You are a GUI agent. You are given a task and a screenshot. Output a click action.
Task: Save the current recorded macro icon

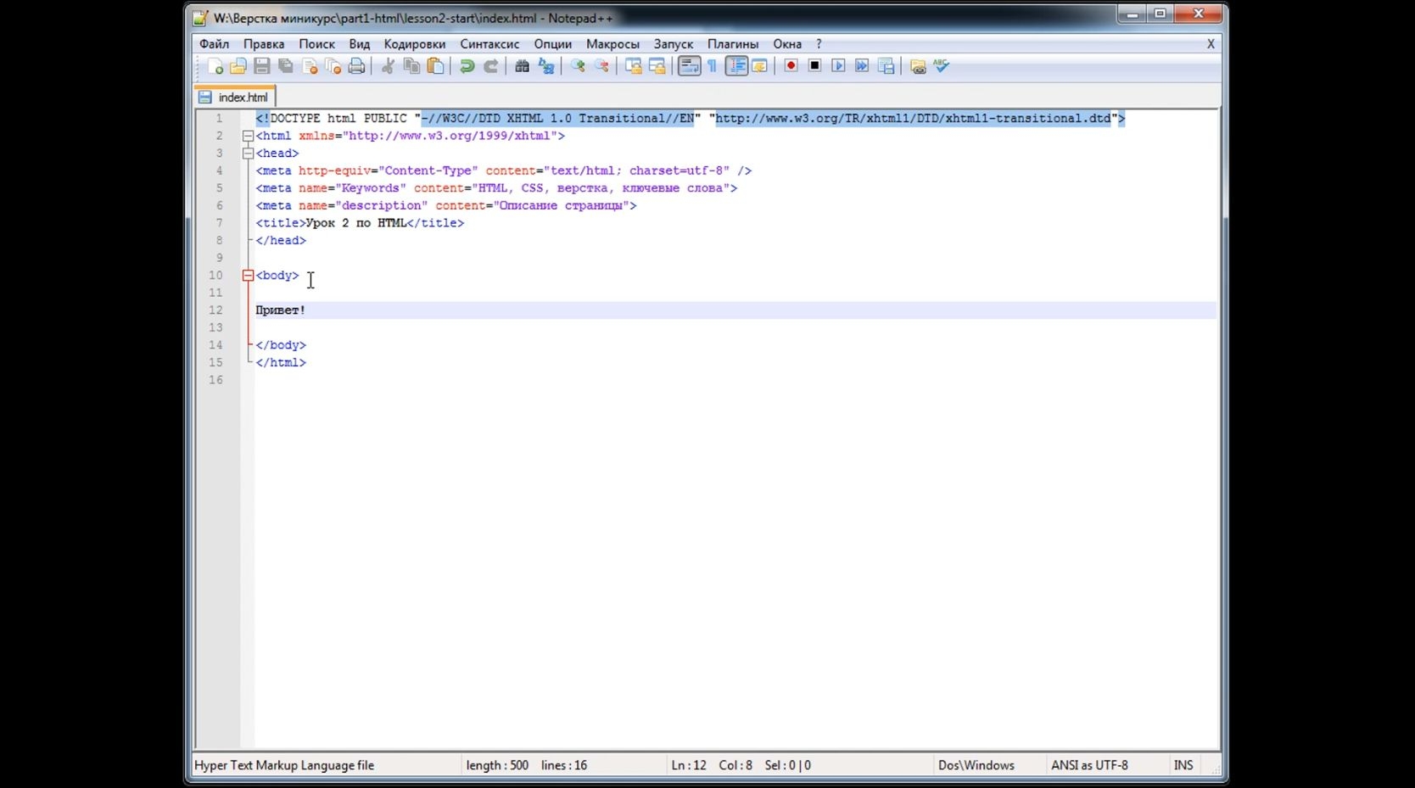(x=886, y=66)
